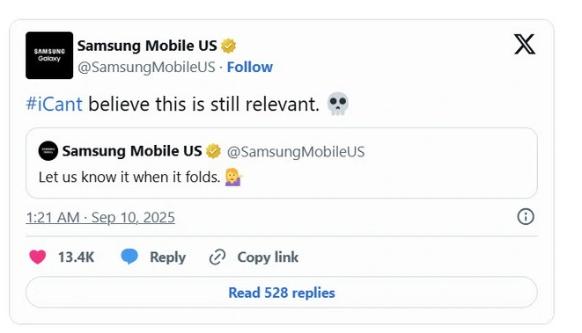Click the verified badge in the quoted tweet
The height and width of the screenshot is (333, 582).
pyautogui.click(x=213, y=151)
